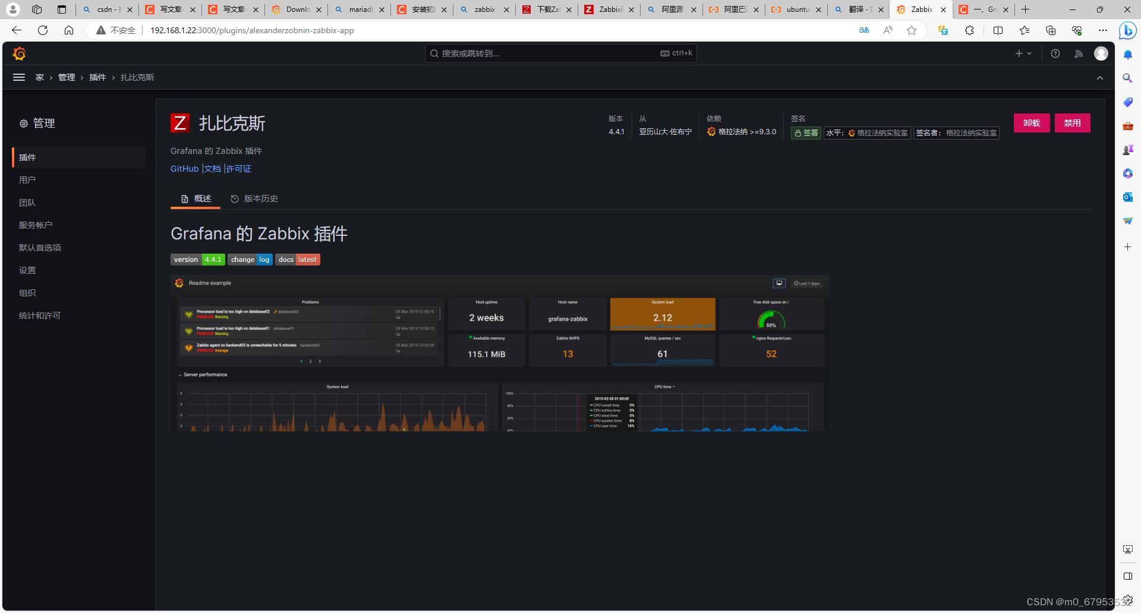Screen dimensions: 1141x613
Task: Collapse the page header using the top-right chevron
Action: click(1100, 77)
